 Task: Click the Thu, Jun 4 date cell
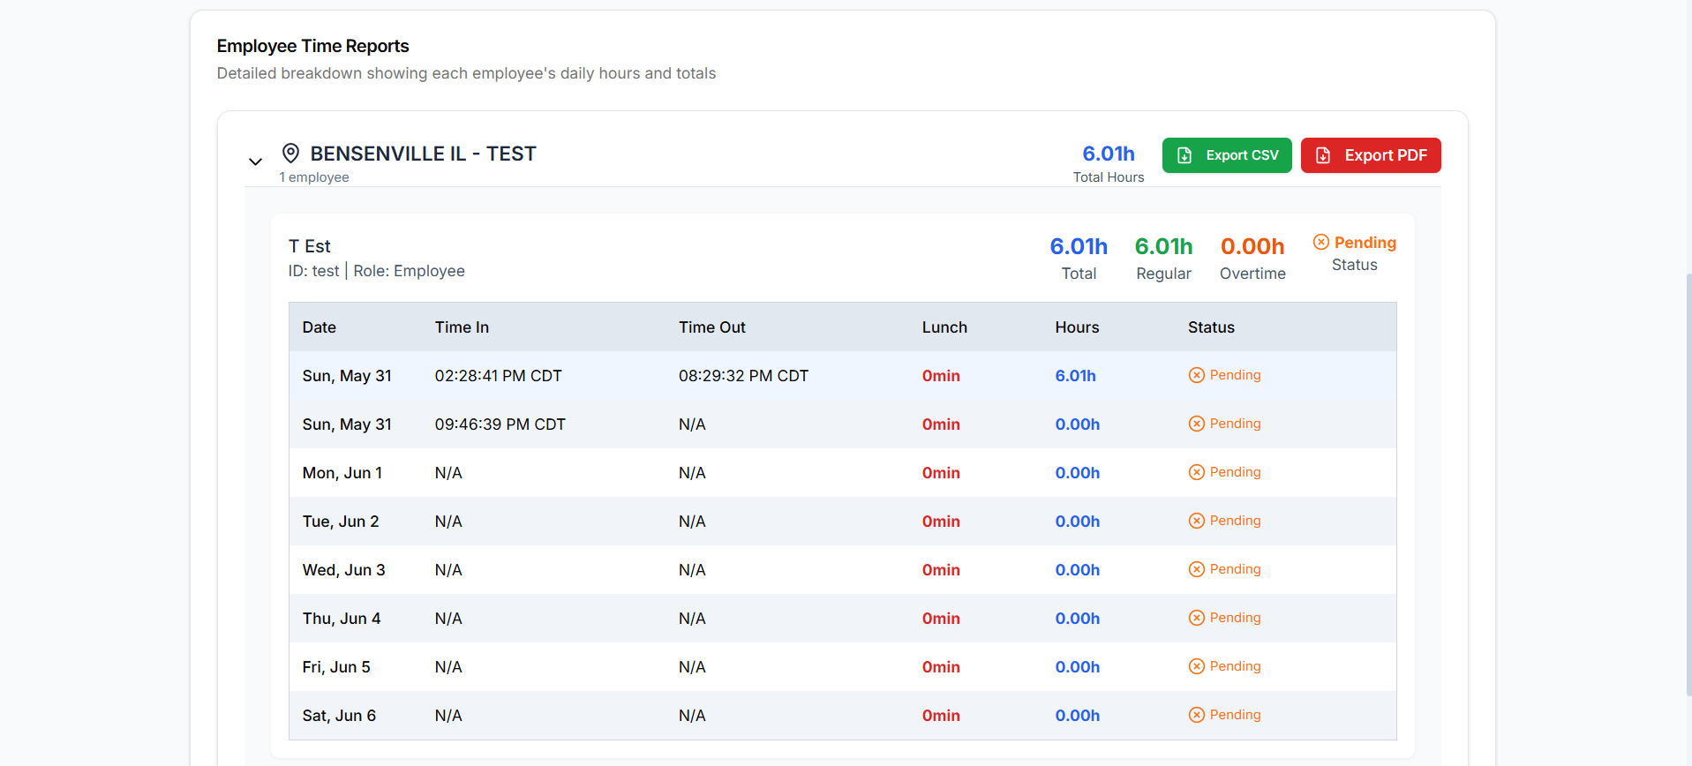(x=342, y=619)
